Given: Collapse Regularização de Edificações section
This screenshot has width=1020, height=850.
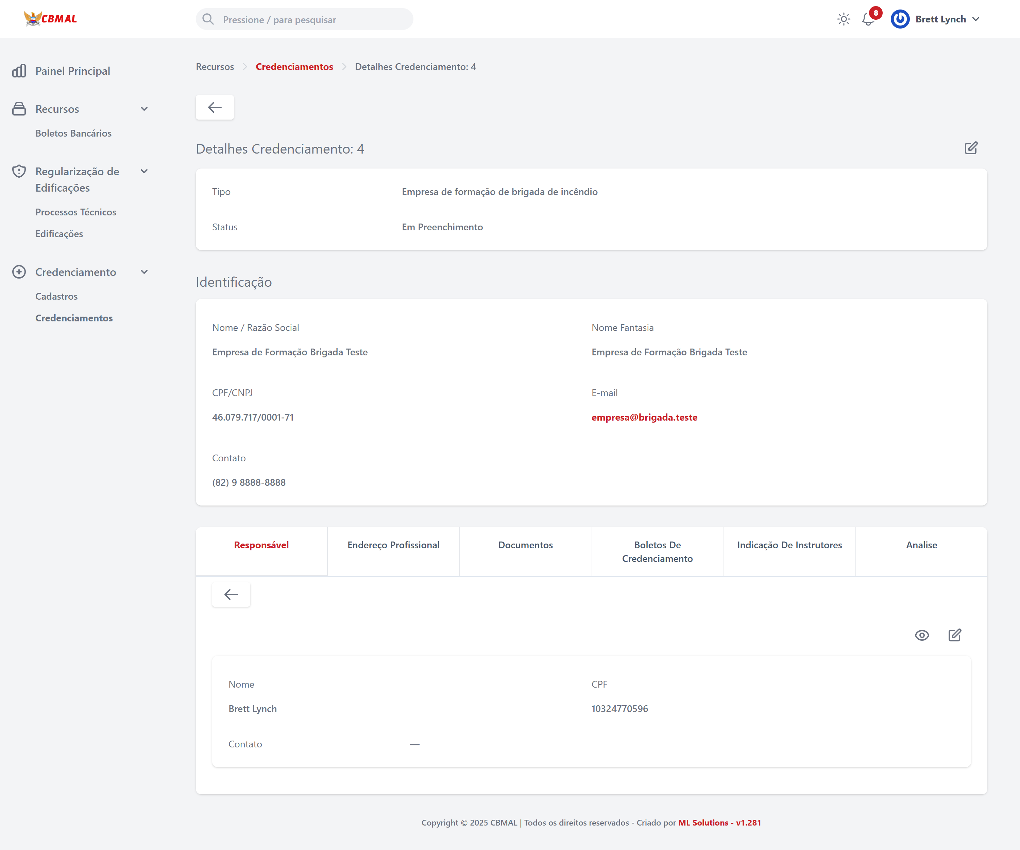Looking at the screenshot, I should (x=144, y=171).
